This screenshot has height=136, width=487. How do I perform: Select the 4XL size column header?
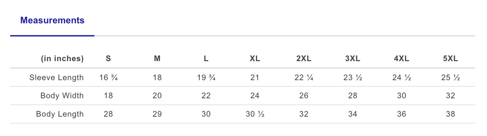pos(401,59)
